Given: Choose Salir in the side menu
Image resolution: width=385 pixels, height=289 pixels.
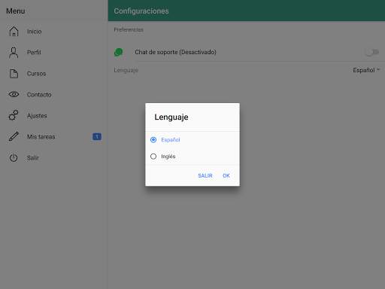Looking at the screenshot, I should (54, 158).
